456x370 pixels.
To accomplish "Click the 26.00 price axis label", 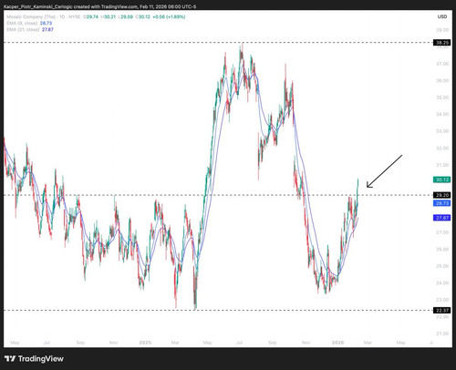I will coord(442,249).
